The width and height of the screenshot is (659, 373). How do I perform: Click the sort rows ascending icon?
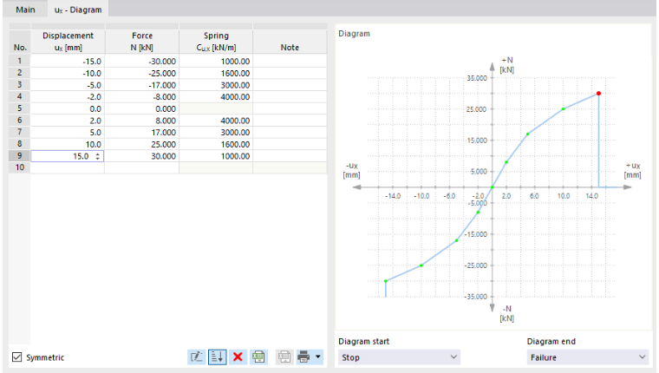(x=218, y=357)
